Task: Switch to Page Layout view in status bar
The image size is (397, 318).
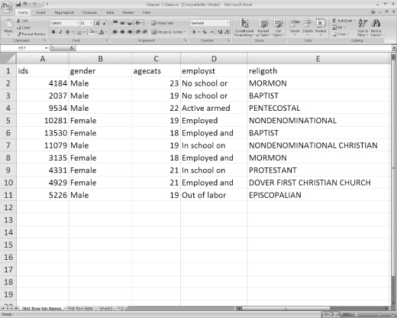Action: (x=332, y=314)
